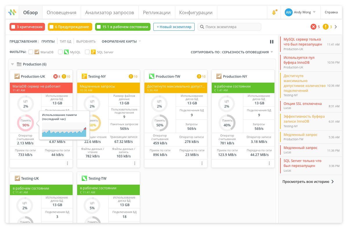
Task: Switch to Анализатор запросов tab
Action: click(110, 12)
